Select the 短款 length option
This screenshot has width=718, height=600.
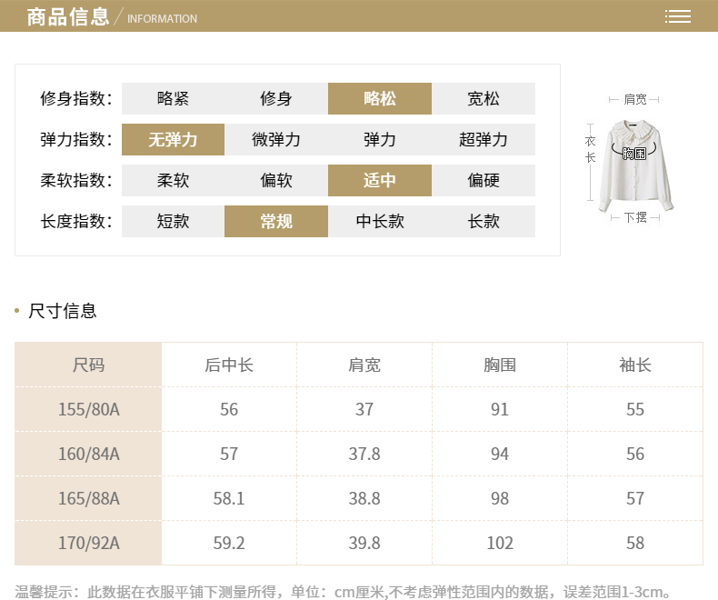coord(173,221)
